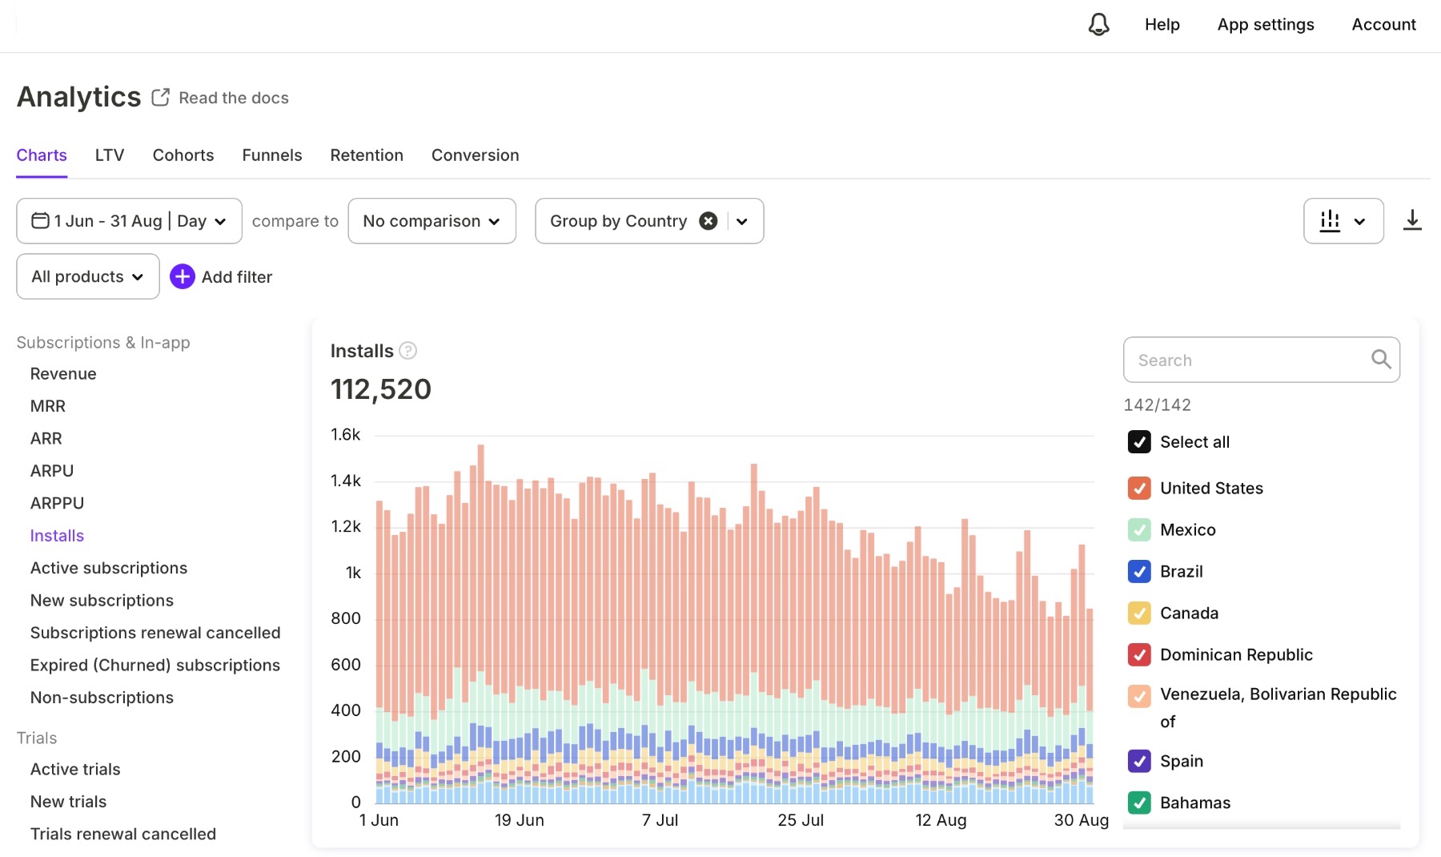The image size is (1441, 857).
Task: Select MRR in the sidebar
Action: 48,406
